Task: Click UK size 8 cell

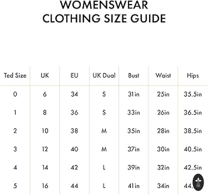Action: click(x=45, y=112)
